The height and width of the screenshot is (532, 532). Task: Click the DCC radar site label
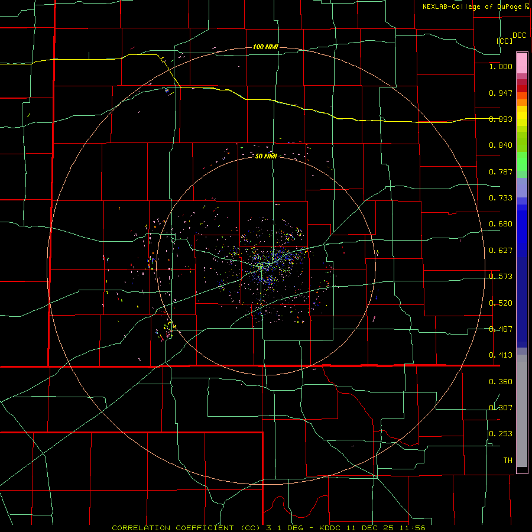point(520,35)
